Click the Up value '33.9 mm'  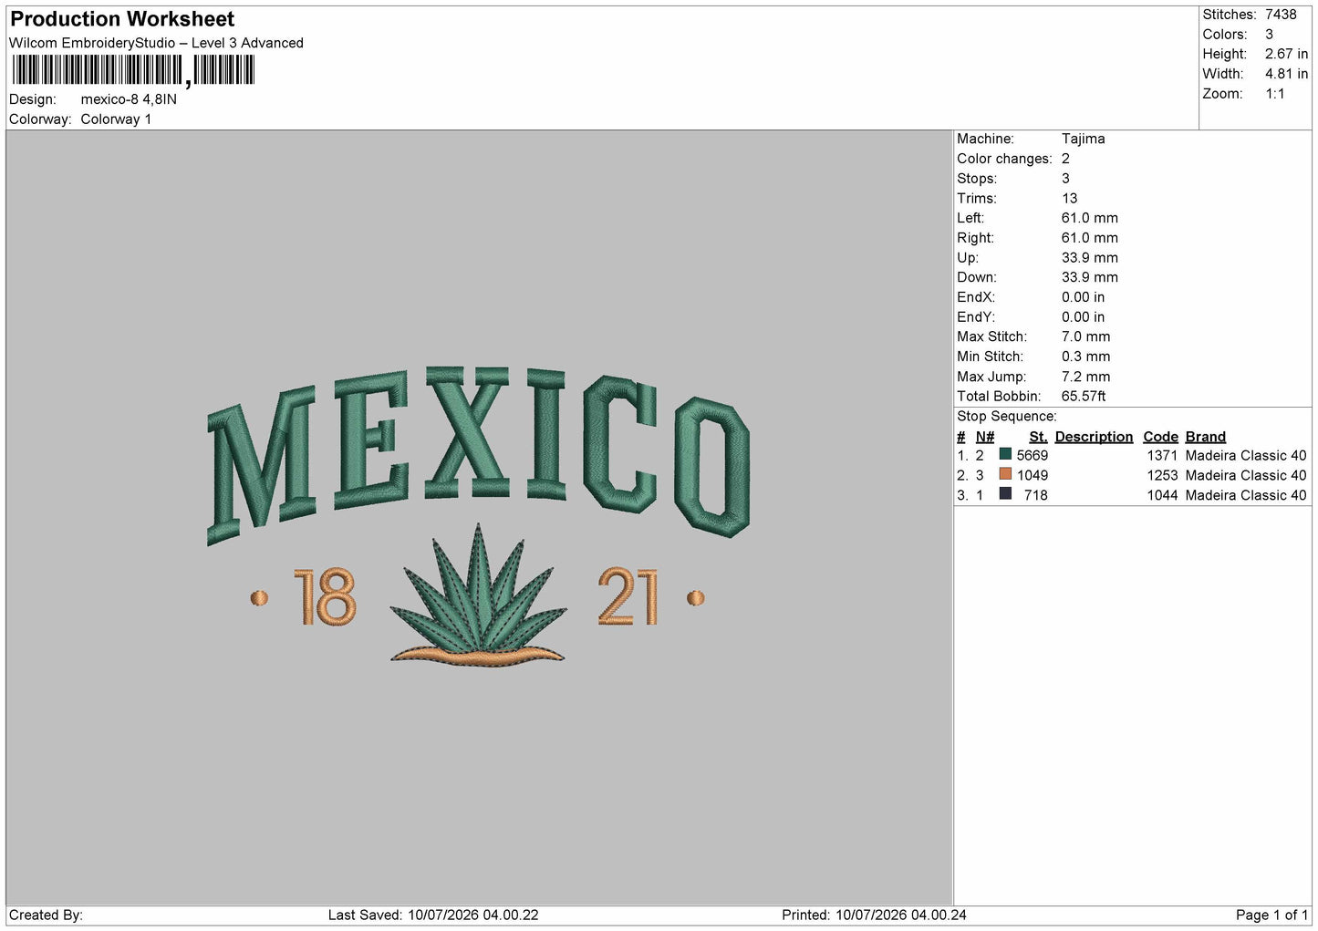click(x=1089, y=258)
